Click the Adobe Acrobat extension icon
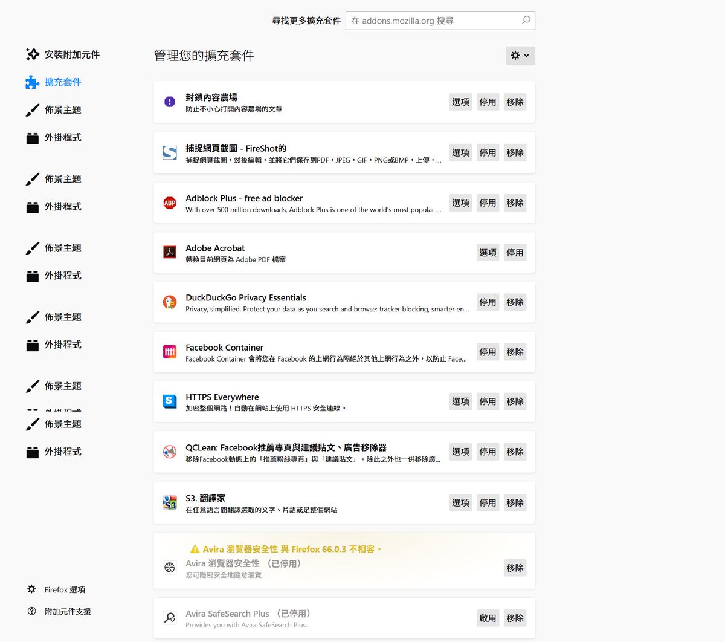 coord(169,252)
